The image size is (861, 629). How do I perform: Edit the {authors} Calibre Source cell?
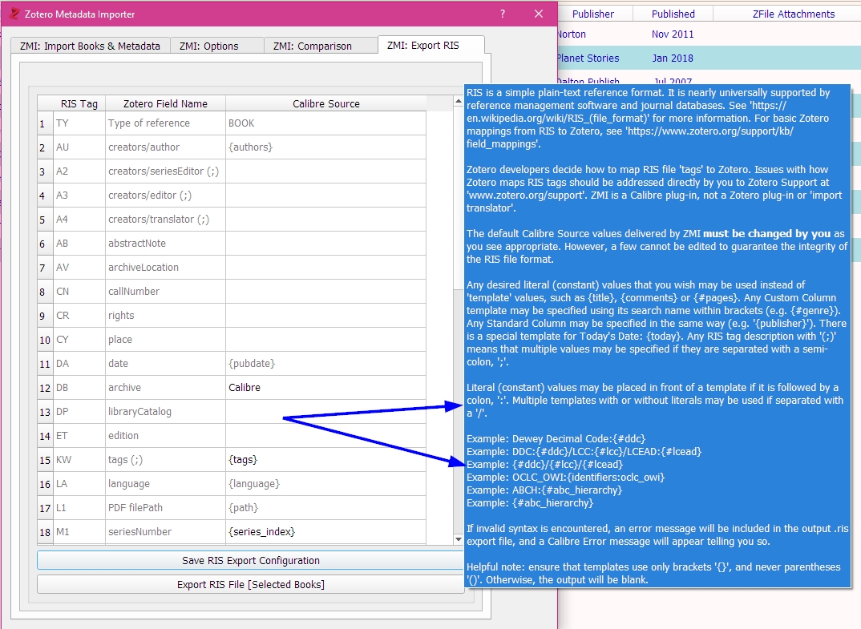point(325,147)
